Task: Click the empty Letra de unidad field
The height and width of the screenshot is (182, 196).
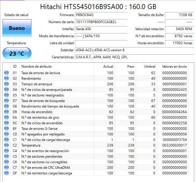Action: click(101, 43)
